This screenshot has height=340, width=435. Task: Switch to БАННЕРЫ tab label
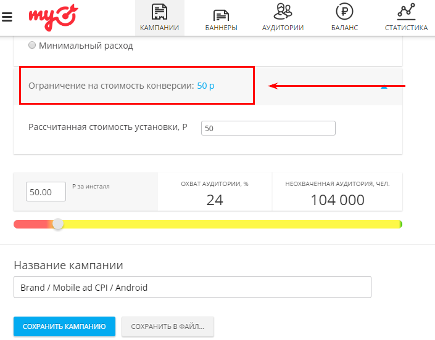[x=221, y=28]
